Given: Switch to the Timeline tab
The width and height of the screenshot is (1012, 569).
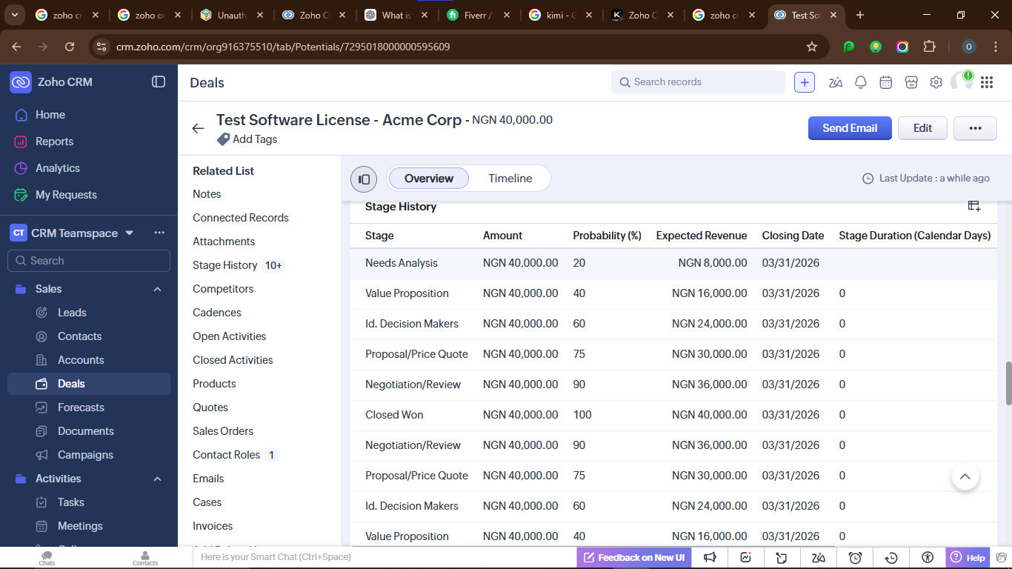Looking at the screenshot, I should 510,179.
